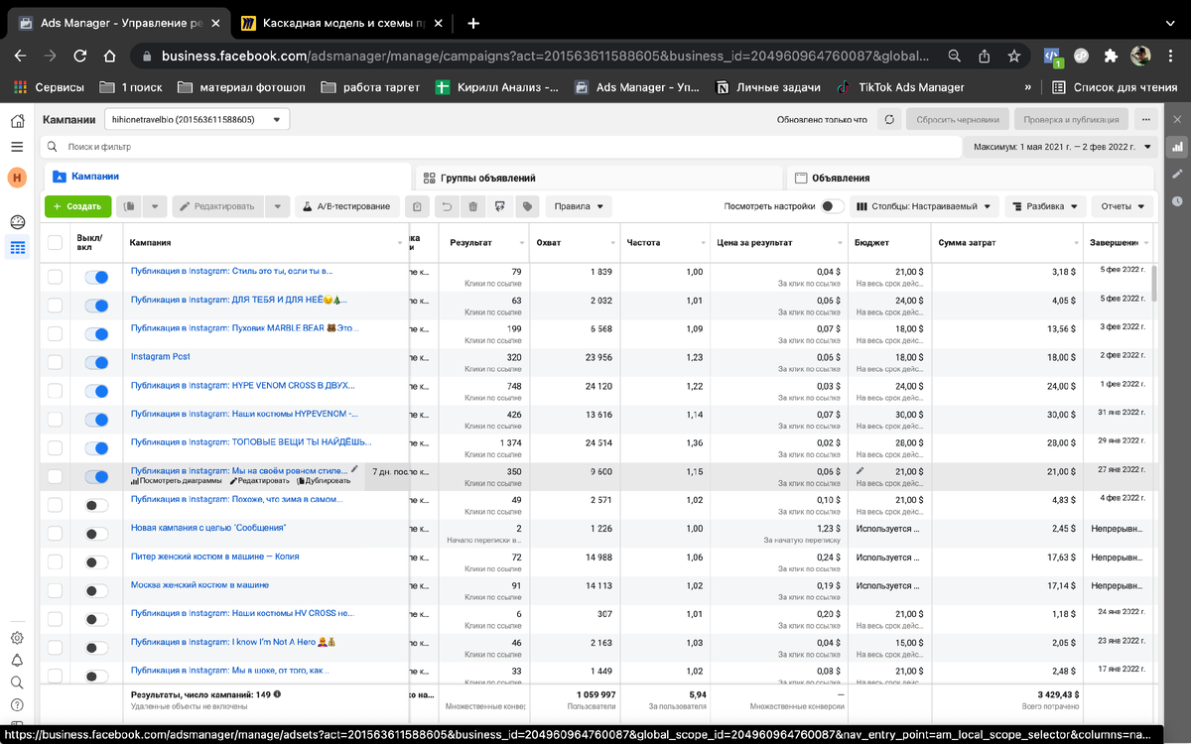Open the three-dots more options button
Screen dimensions: 1191x744
pos(1145,119)
